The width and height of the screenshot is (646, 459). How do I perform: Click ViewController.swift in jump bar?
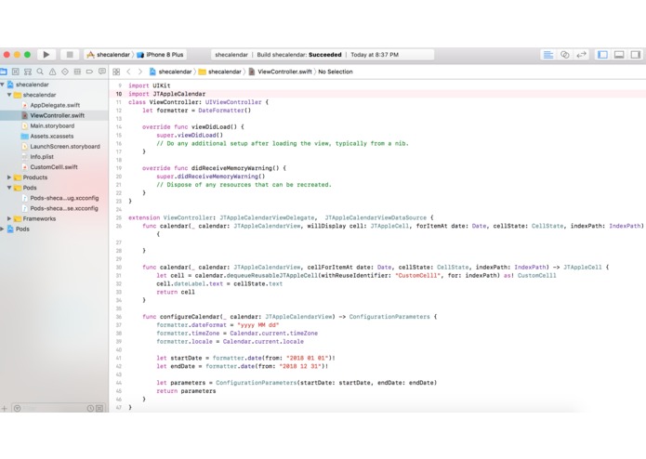(x=280, y=72)
